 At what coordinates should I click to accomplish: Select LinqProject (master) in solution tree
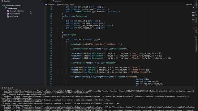[14, 6]
